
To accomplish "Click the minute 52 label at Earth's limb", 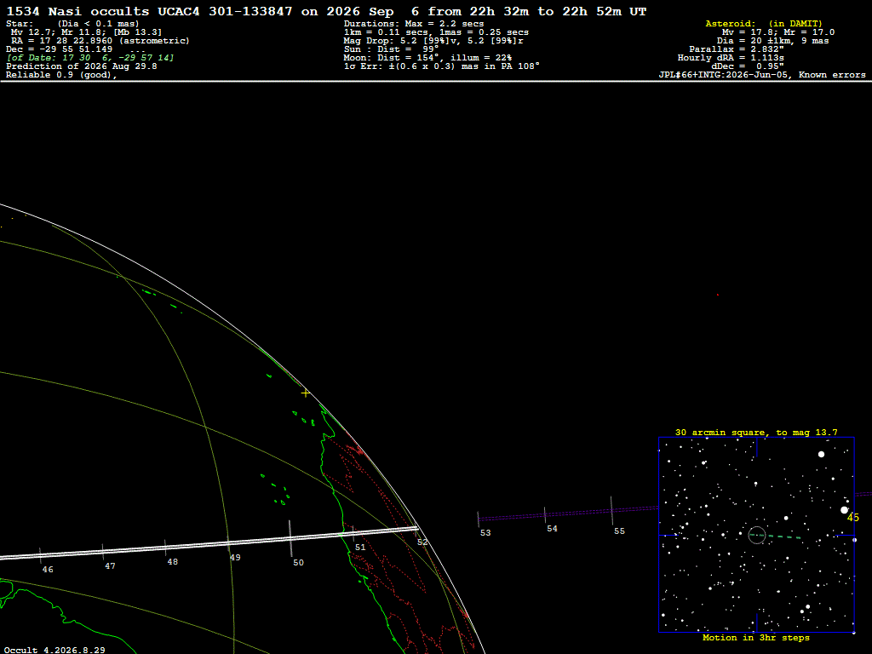I will (x=422, y=542).
